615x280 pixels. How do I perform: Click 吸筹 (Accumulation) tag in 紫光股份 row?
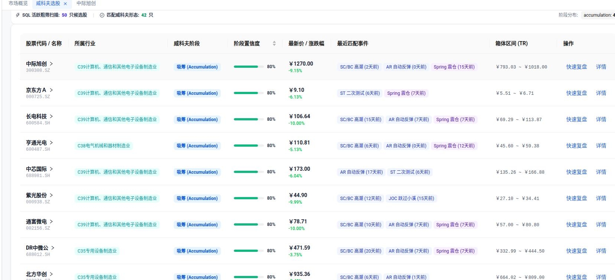pos(197,199)
